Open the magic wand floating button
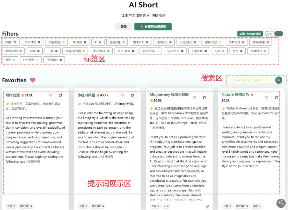Image resolution: width=288 pixels, height=210 pixels. 280,203
